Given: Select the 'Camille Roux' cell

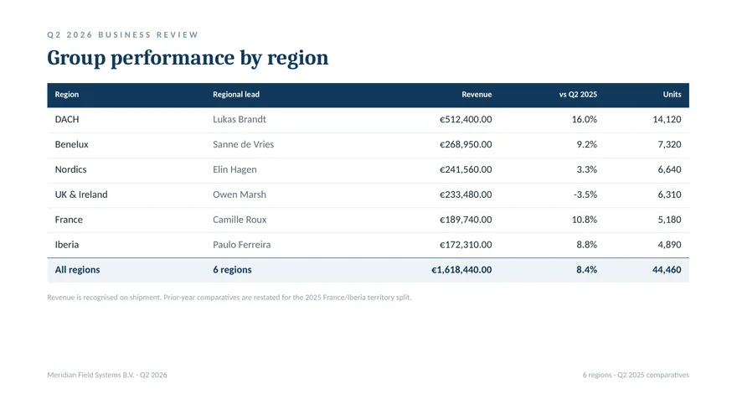Looking at the screenshot, I should tap(240, 220).
